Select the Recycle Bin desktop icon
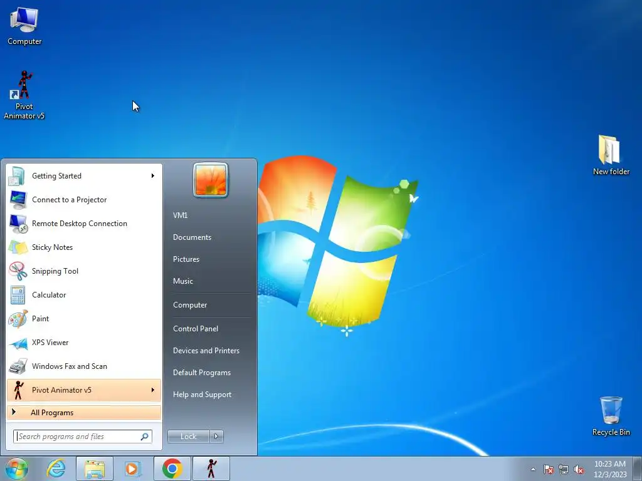The image size is (642, 481). click(611, 416)
